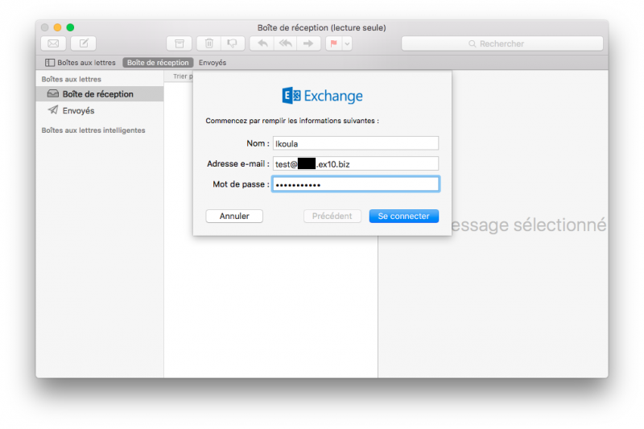
Task: Select Boîte de réception favorites tab
Action: coord(158,63)
